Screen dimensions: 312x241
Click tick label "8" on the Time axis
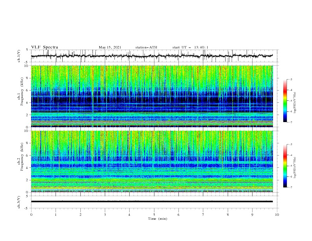point(228,215)
